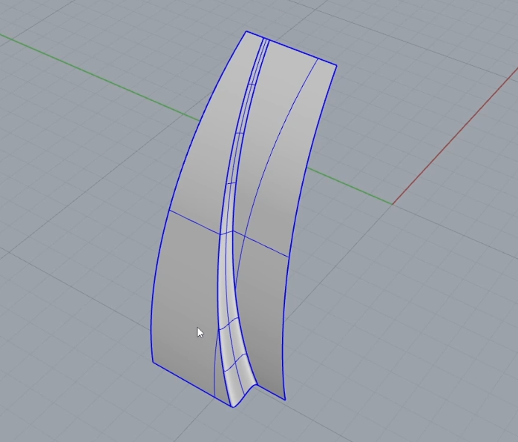Click the green axis line left of model
518x442 pixels.
[96, 73]
